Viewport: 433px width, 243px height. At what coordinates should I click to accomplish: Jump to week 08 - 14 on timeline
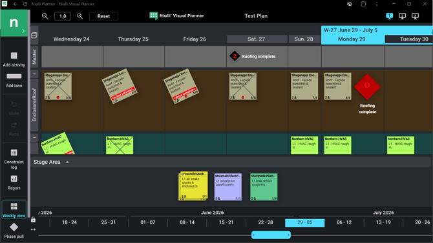187,222
